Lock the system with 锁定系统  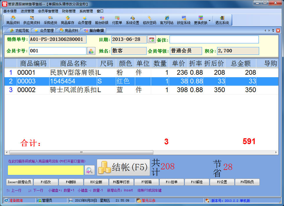tap(184, 20)
